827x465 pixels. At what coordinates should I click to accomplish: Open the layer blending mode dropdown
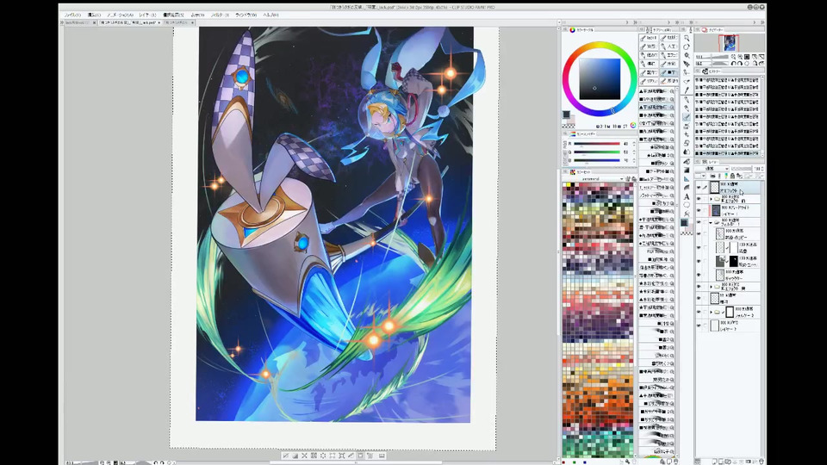712,169
